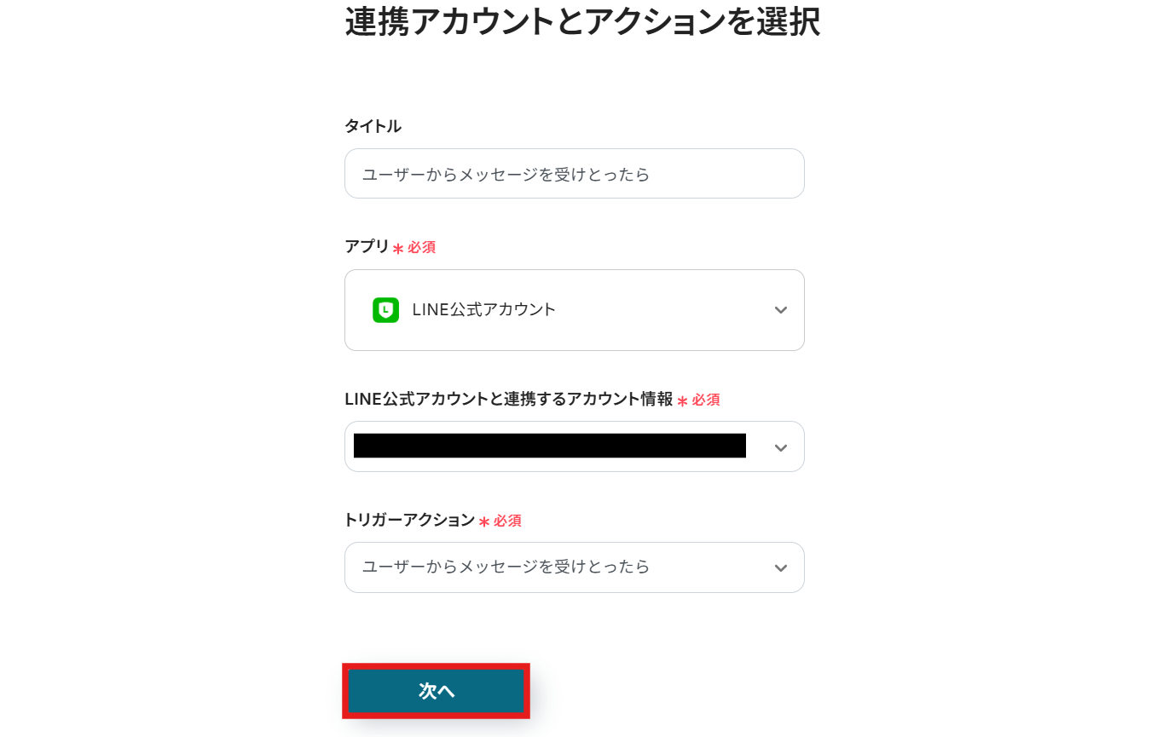Click the タイトル field label

pyautogui.click(x=373, y=126)
